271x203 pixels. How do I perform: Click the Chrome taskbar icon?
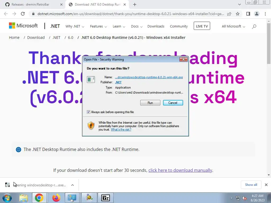[x=39, y=198]
